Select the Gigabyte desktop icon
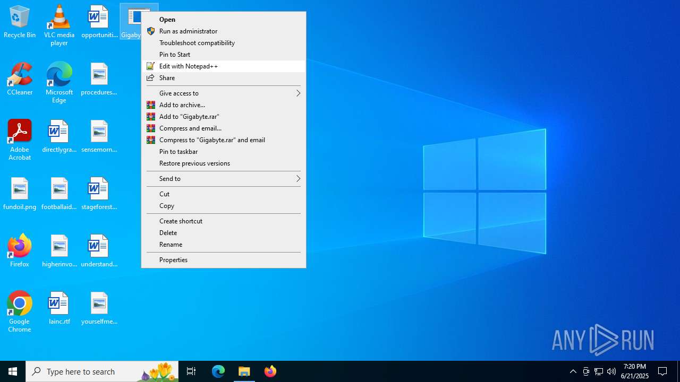 click(x=131, y=22)
